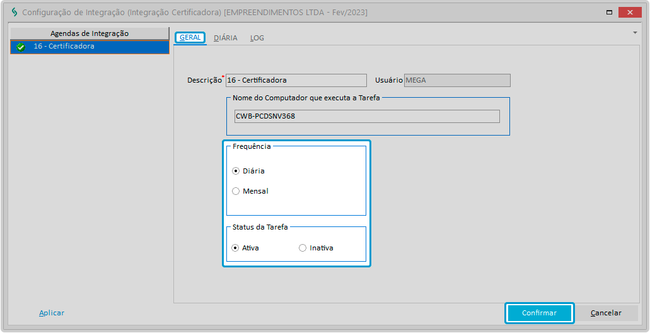This screenshot has height=333, width=650.
Task: Click the Nome do Computador que executa a Tarefa label
Action: 306,98
